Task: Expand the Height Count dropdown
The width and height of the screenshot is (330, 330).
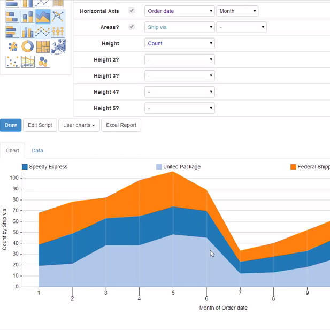Action: click(180, 43)
